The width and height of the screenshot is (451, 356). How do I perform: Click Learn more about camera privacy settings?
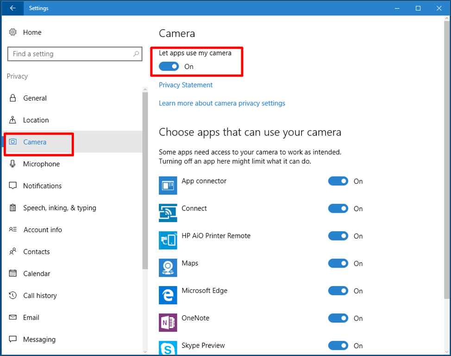pos(222,103)
